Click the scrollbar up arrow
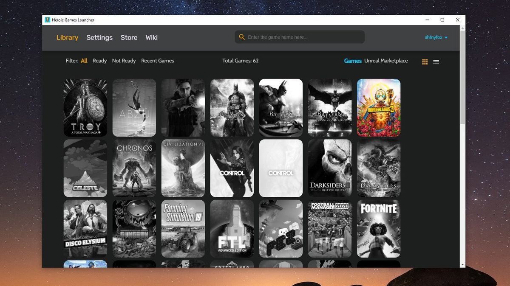 coord(462,28)
